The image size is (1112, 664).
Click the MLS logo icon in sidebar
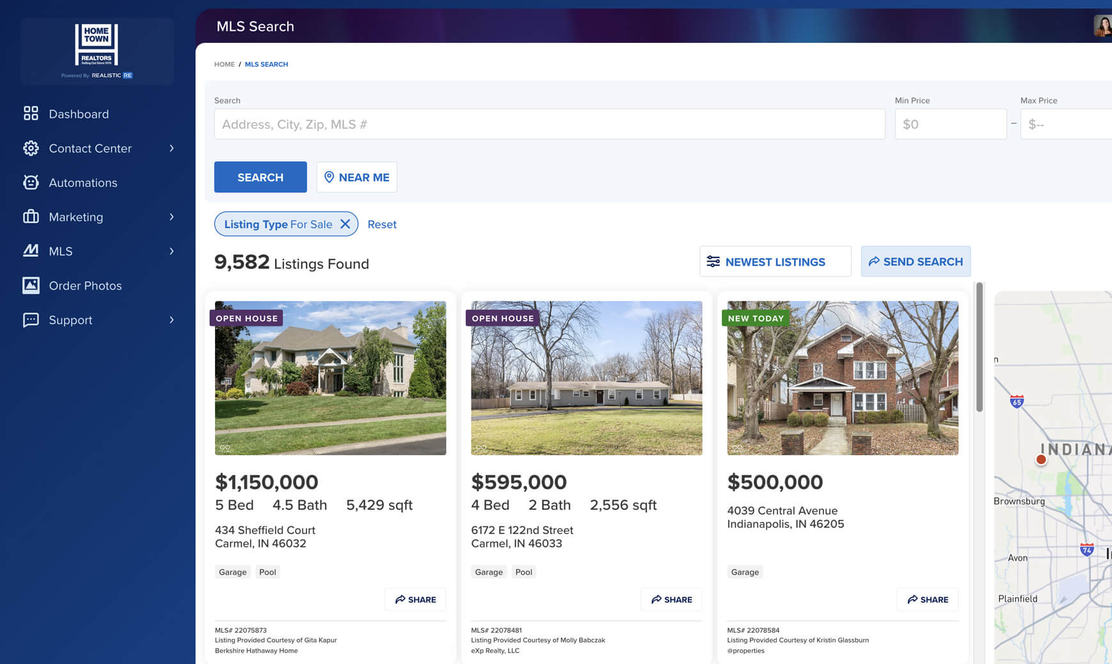[x=31, y=250]
